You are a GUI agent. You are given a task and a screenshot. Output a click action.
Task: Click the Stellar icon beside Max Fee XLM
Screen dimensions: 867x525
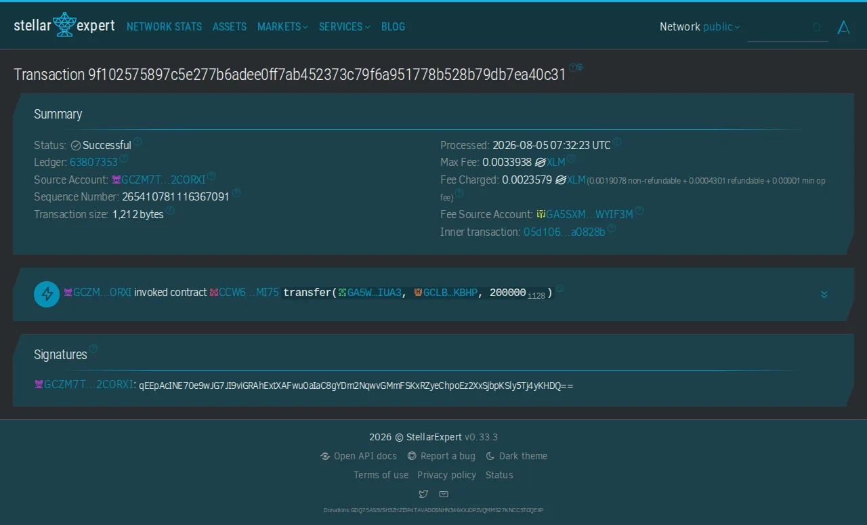point(541,163)
